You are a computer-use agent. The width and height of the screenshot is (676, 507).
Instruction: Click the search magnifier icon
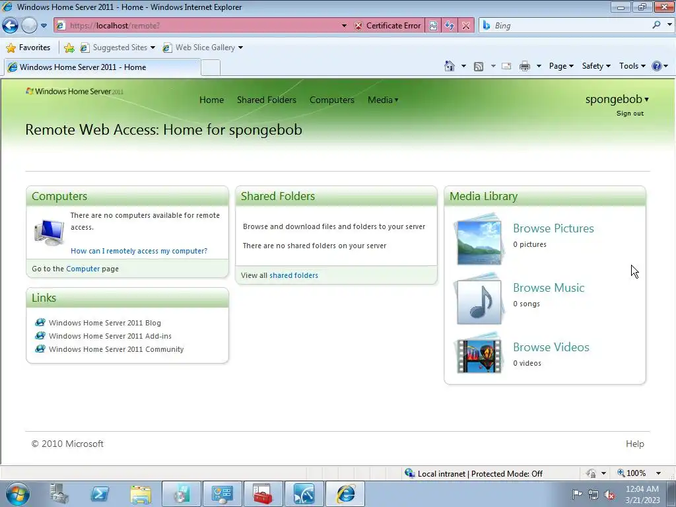pyautogui.click(x=656, y=25)
